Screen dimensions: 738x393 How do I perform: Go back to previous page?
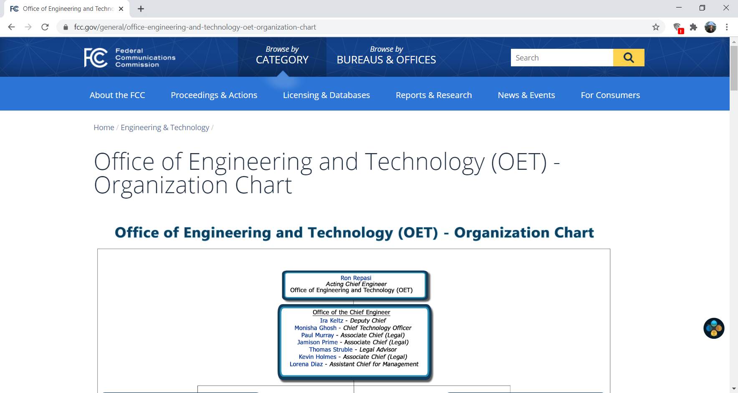(12, 27)
